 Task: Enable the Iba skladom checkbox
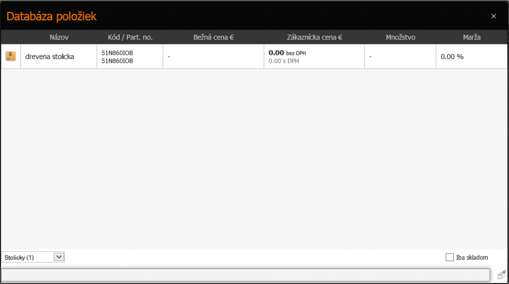pyautogui.click(x=450, y=257)
